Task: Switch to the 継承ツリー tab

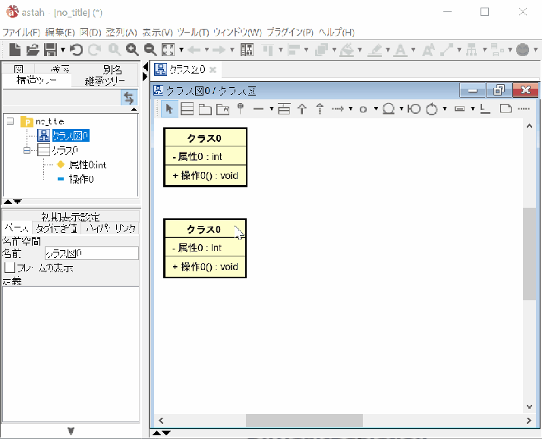Action: (105, 81)
